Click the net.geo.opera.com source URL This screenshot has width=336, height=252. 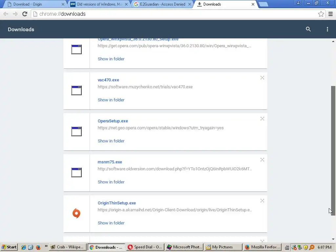click(x=160, y=128)
